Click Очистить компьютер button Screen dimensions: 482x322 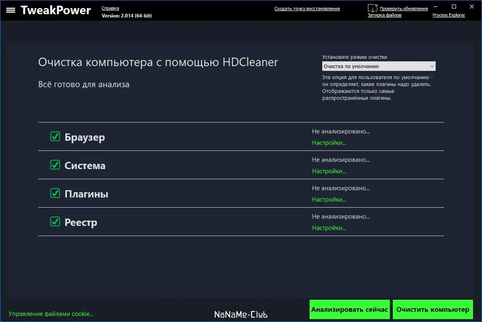[433, 309]
